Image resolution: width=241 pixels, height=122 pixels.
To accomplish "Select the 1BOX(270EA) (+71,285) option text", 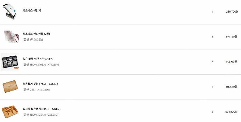I will click(41, 64).
